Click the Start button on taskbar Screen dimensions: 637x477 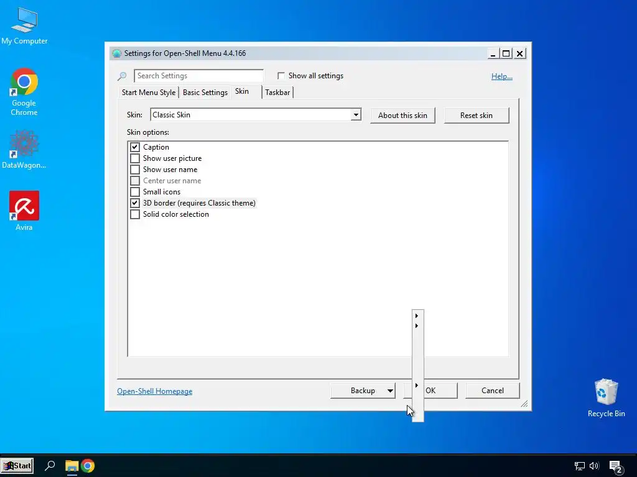coord(17,465)
